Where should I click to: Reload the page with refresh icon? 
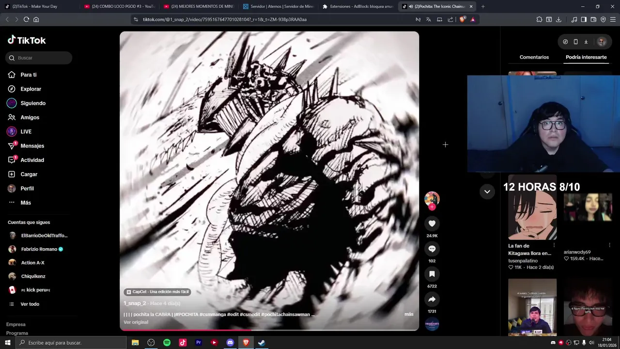click(26, 19)
